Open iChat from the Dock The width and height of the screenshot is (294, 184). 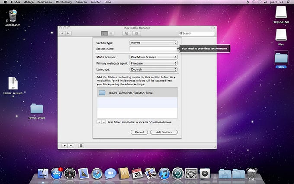click(x=110, y=173)
